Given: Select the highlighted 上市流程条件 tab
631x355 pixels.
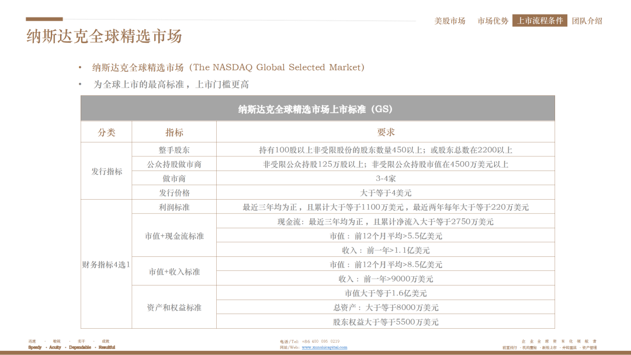Looking at the screenshot, I should pyautogui.click(x=540, y=20).
